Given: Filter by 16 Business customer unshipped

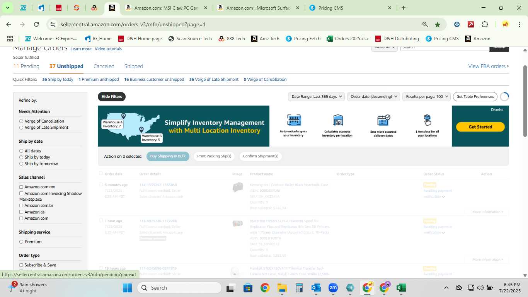Looking at the screenshot, I should (154, 79).
